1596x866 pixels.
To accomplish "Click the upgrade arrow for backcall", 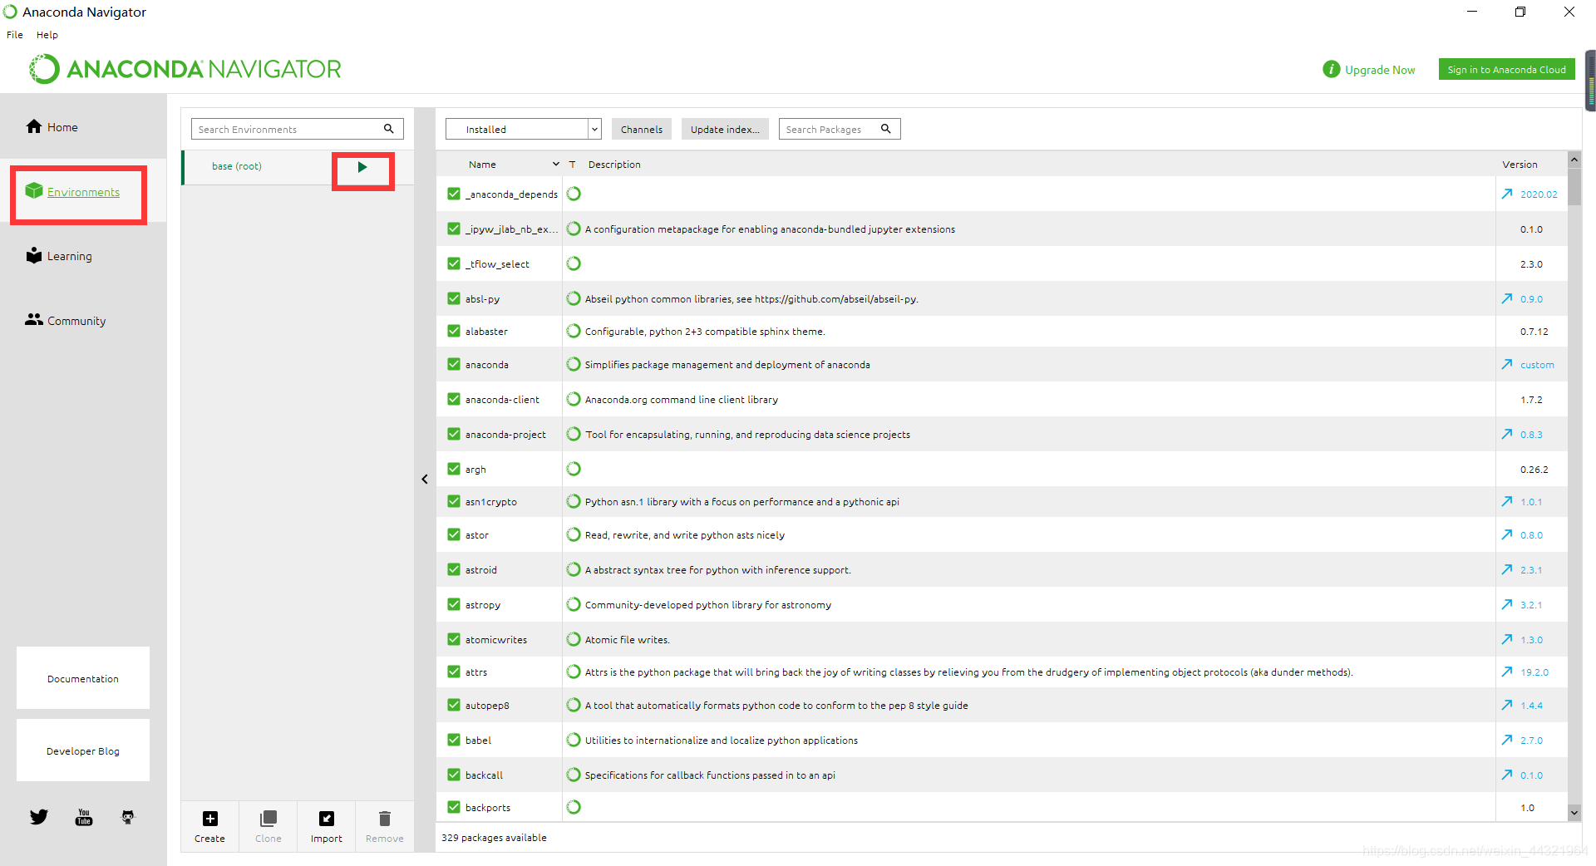I will [1507, 775].
